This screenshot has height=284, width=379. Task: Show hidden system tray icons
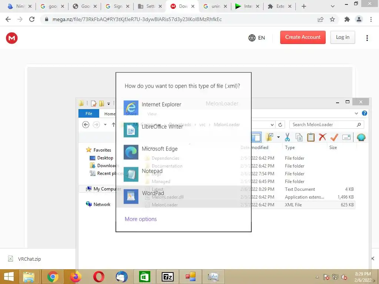317,277
